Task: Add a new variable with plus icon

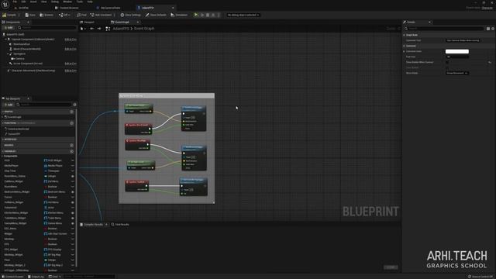Action: click(x=71, y=151)
